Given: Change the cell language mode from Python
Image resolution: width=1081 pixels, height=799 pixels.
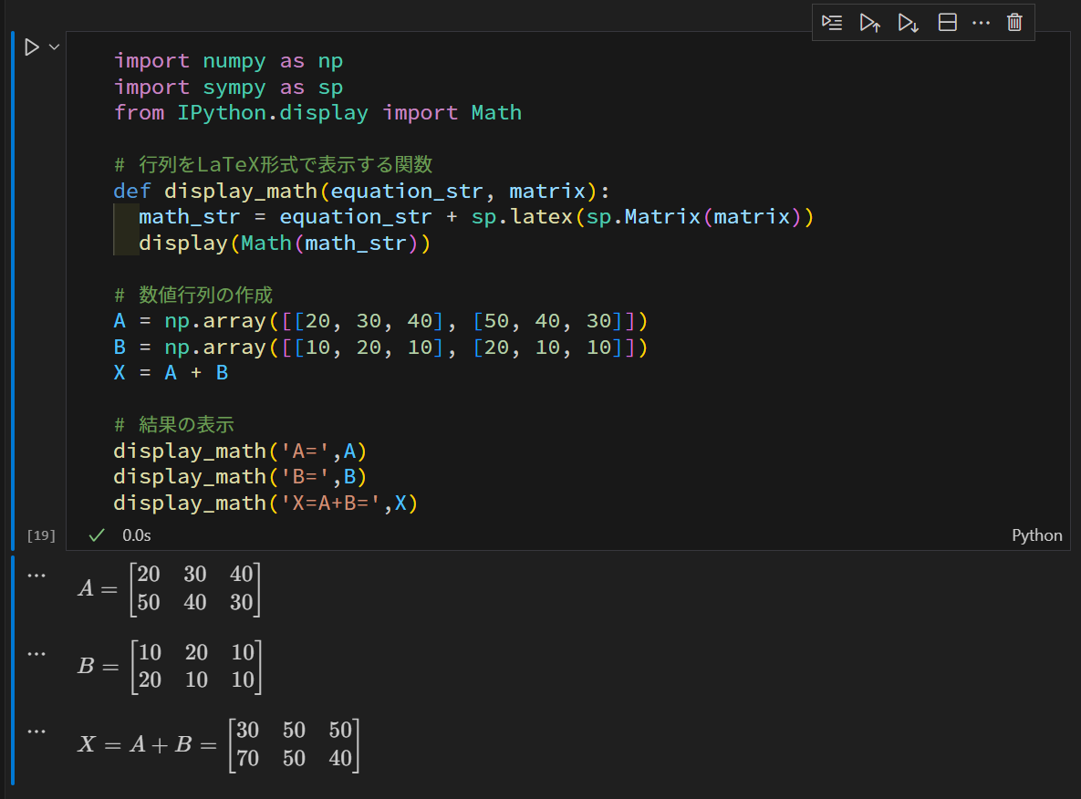Looking at the screenshot, I should (x=1036, y=535).
